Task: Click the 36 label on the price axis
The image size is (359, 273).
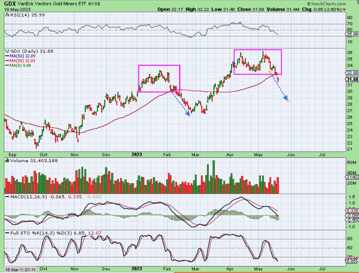Action: [x=350, y=52]
